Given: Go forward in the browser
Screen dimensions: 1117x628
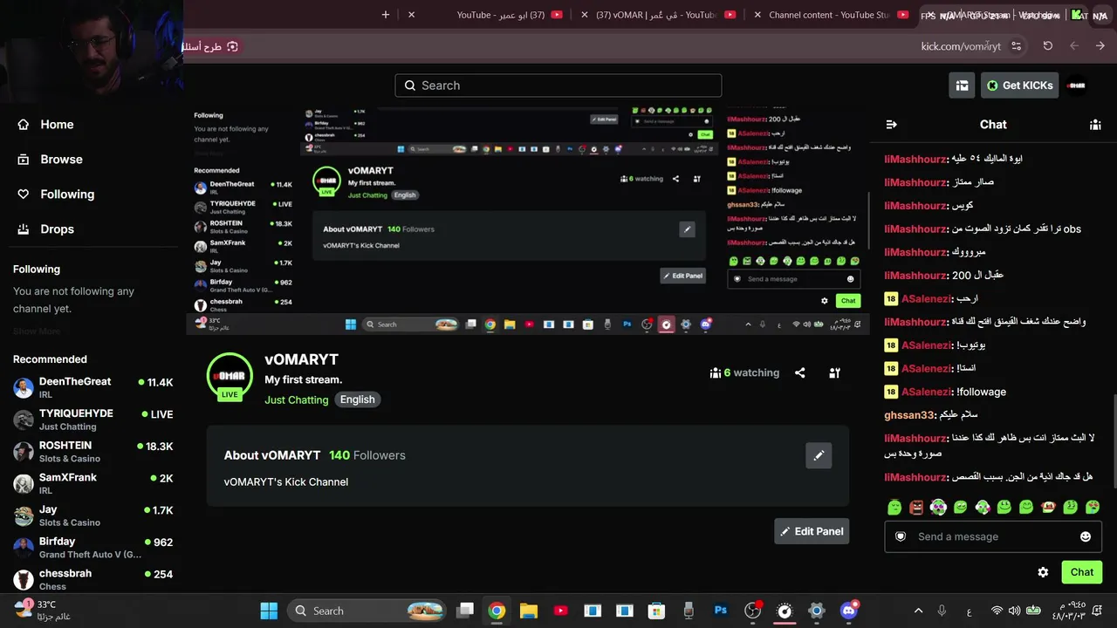Looking at the screenshot, I should point(1074,46).
